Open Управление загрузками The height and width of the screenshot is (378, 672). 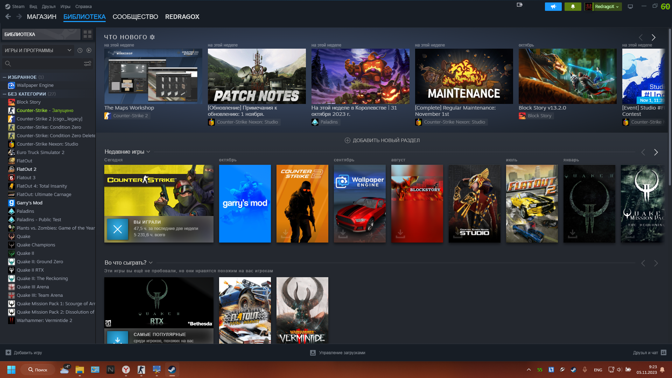point(338,353)
